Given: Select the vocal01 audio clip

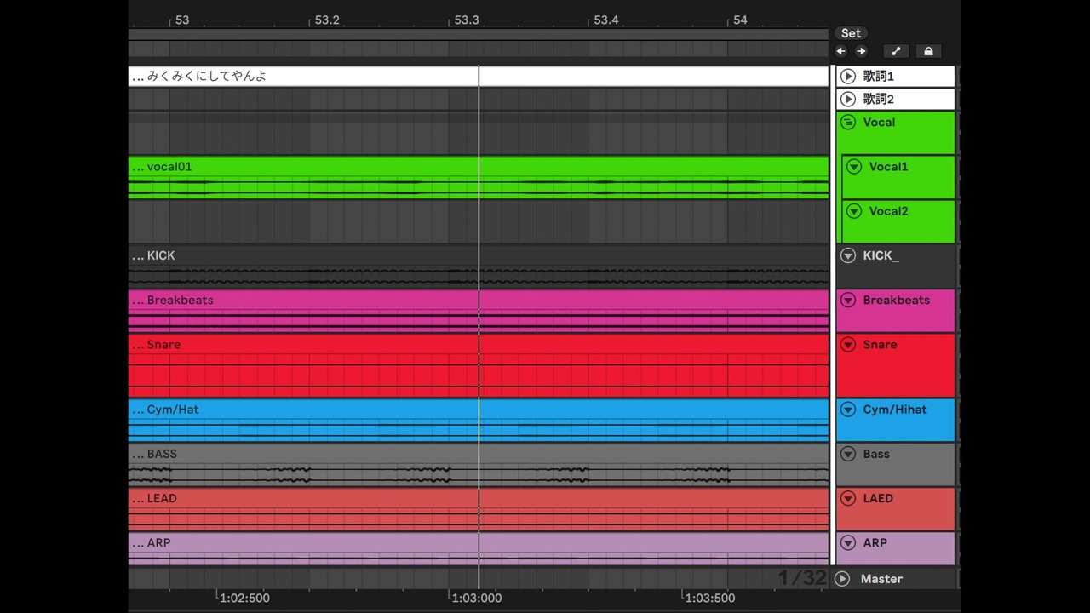Looking at the screenshot, I should tap(479, 178).
